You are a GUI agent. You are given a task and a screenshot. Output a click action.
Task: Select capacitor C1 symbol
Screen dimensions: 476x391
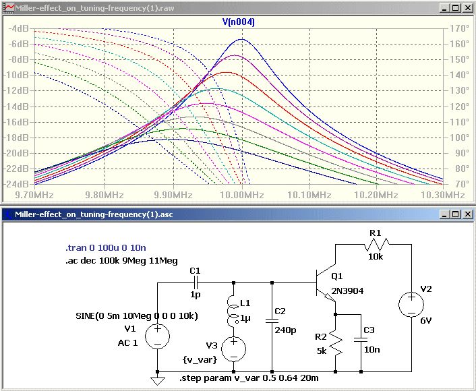click(196, 282)
